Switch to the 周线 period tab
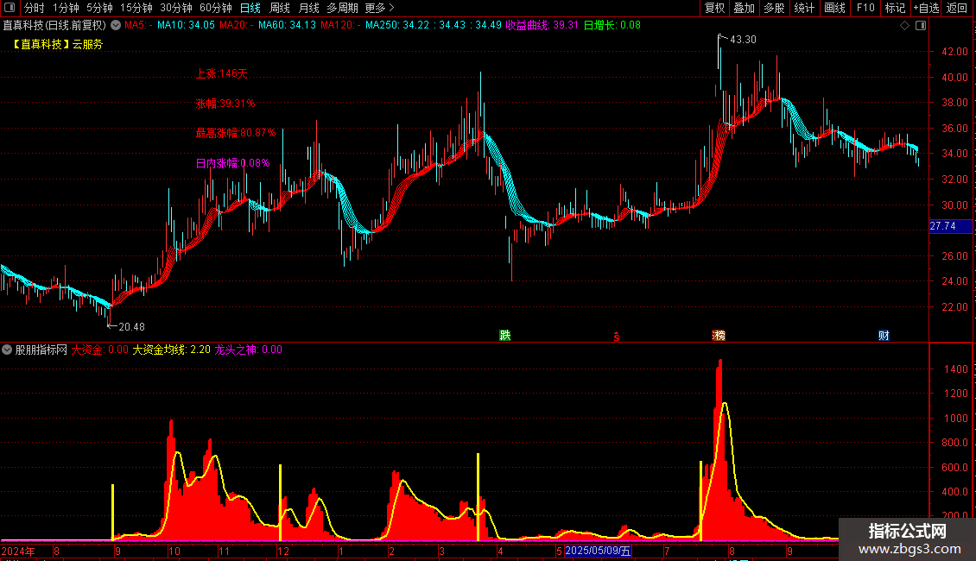The width and height of the screenshot is (976, 561). [x=280, y=8]
